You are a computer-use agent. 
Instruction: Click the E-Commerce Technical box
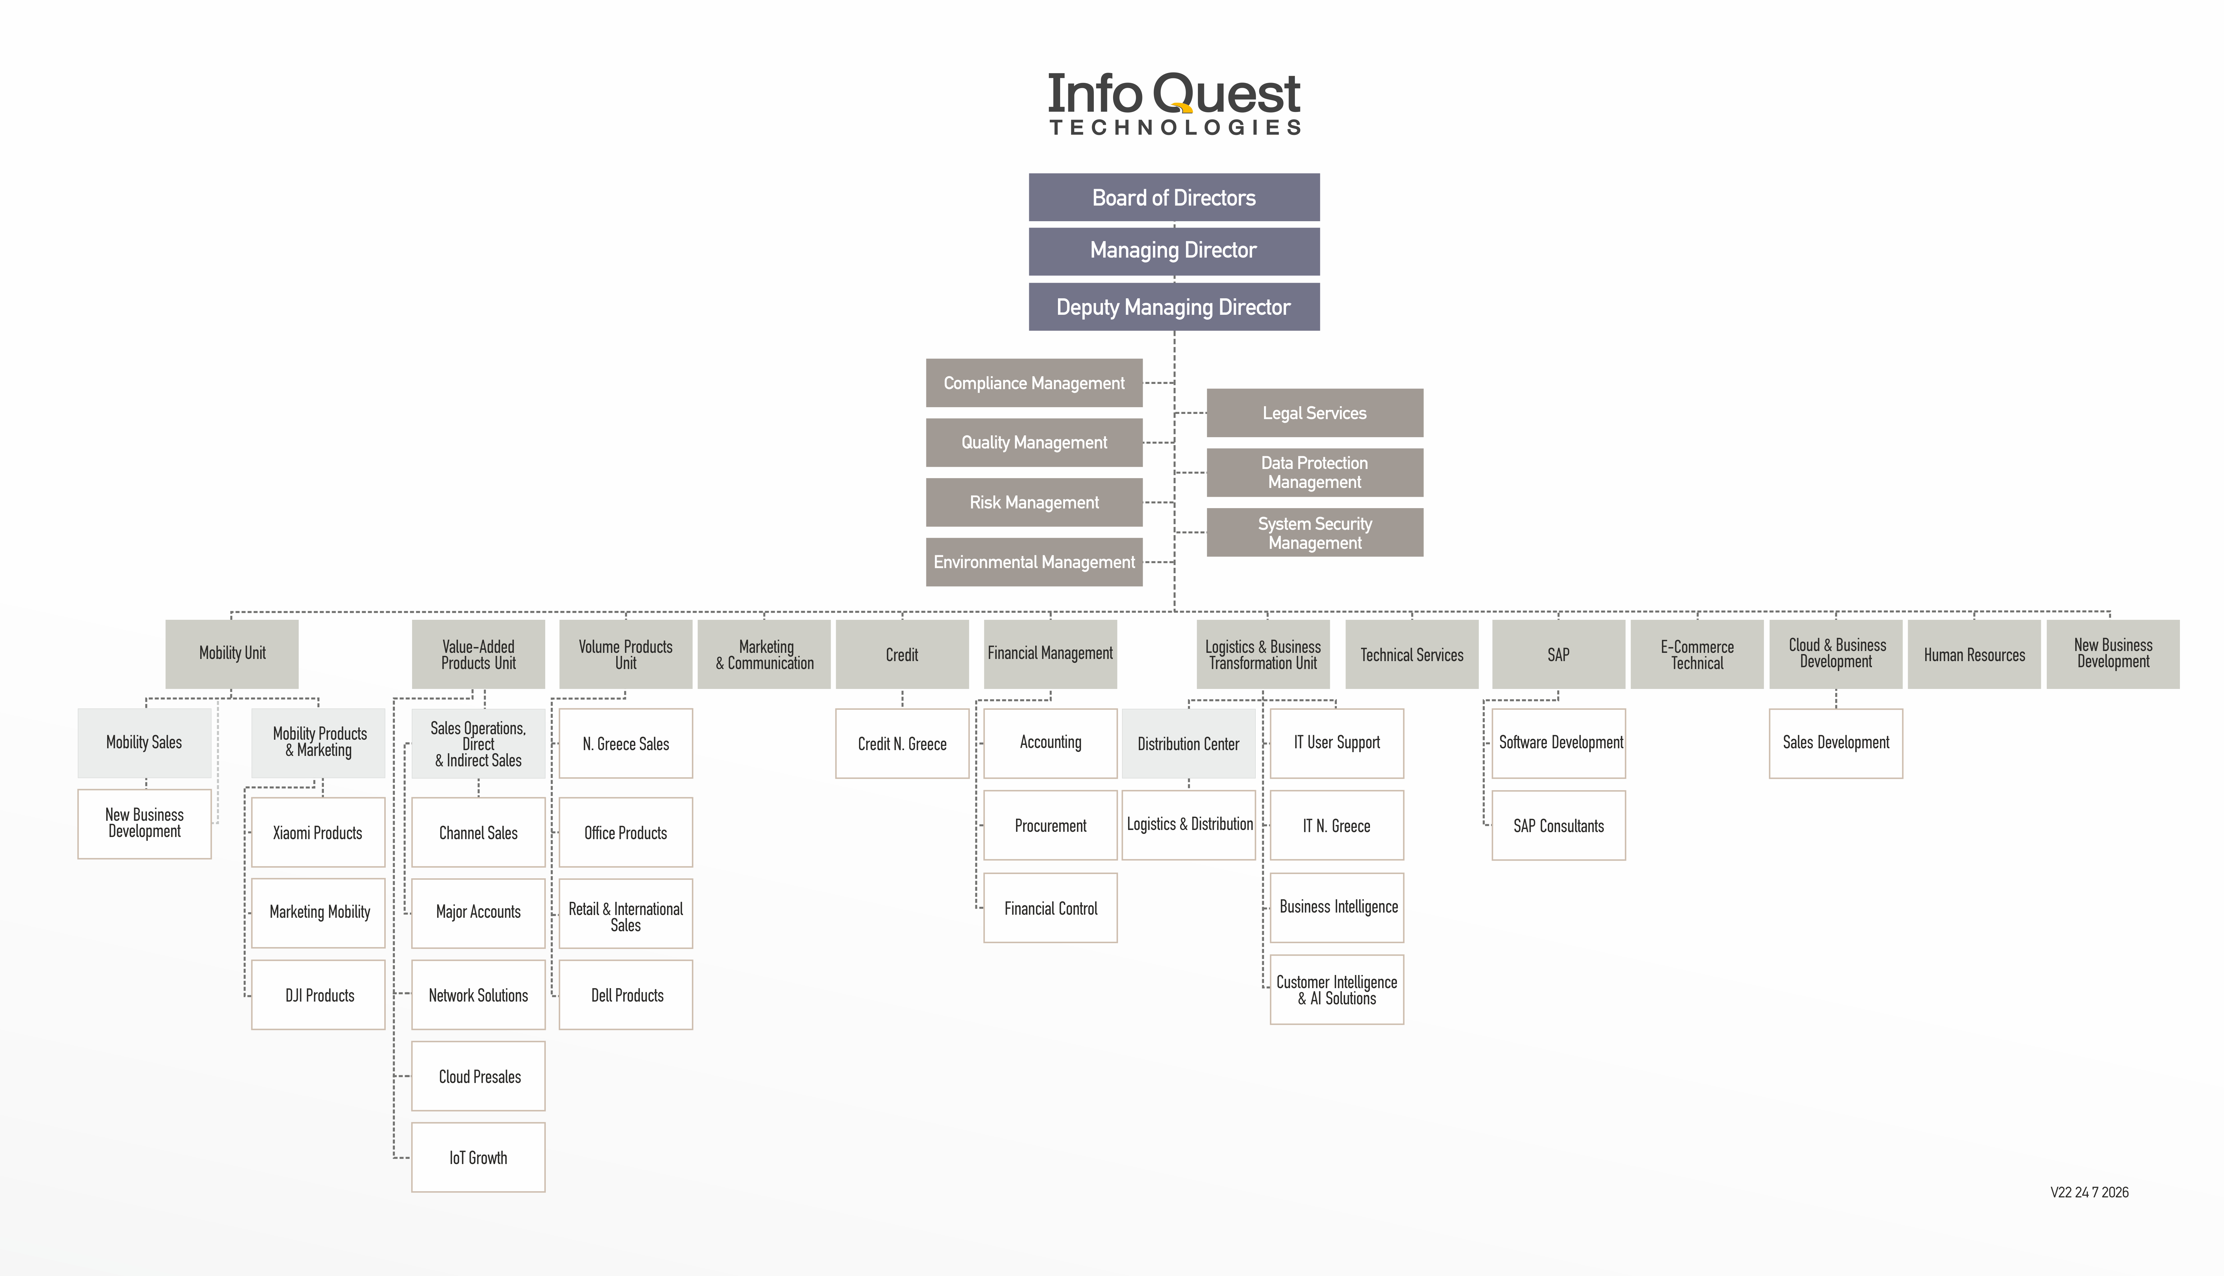1697,654
